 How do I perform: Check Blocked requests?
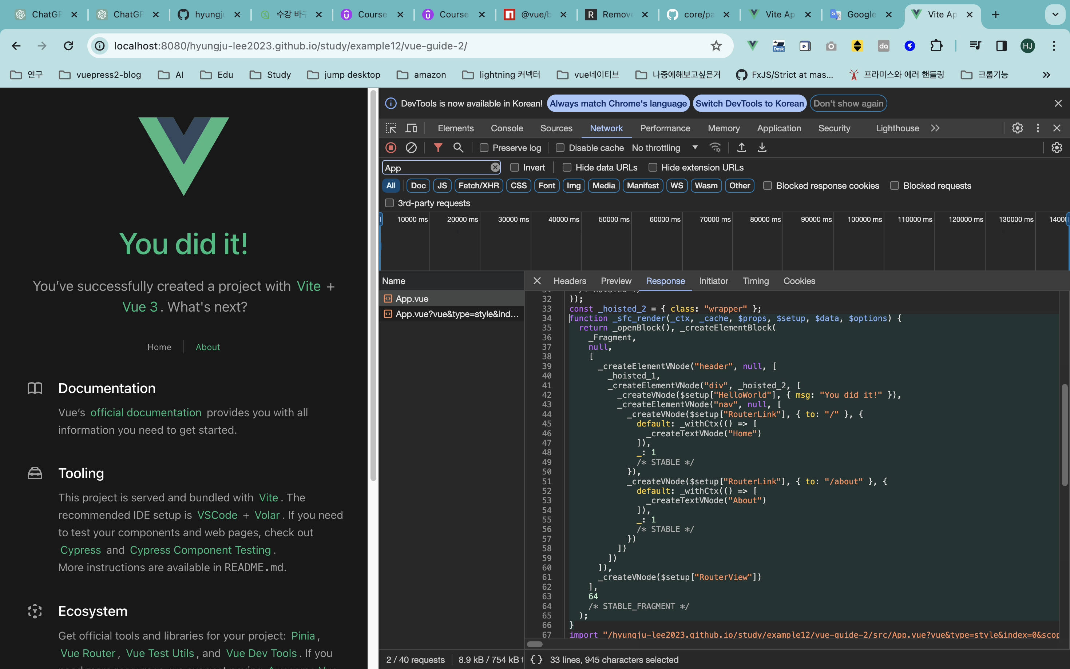tap(894, 186)
